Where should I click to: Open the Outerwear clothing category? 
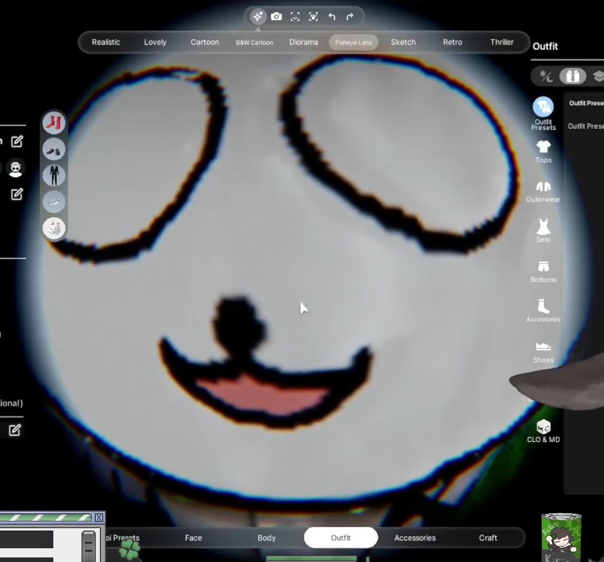click(543, 191)
